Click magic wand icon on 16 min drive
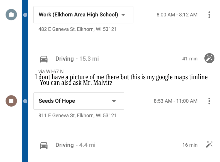The height and width of the screenshot is (162, 220). [x=209, y=144]
